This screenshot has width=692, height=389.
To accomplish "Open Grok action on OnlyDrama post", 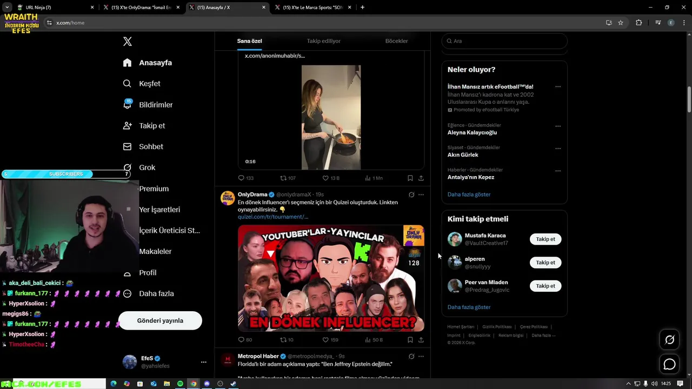I will point(411,194).
